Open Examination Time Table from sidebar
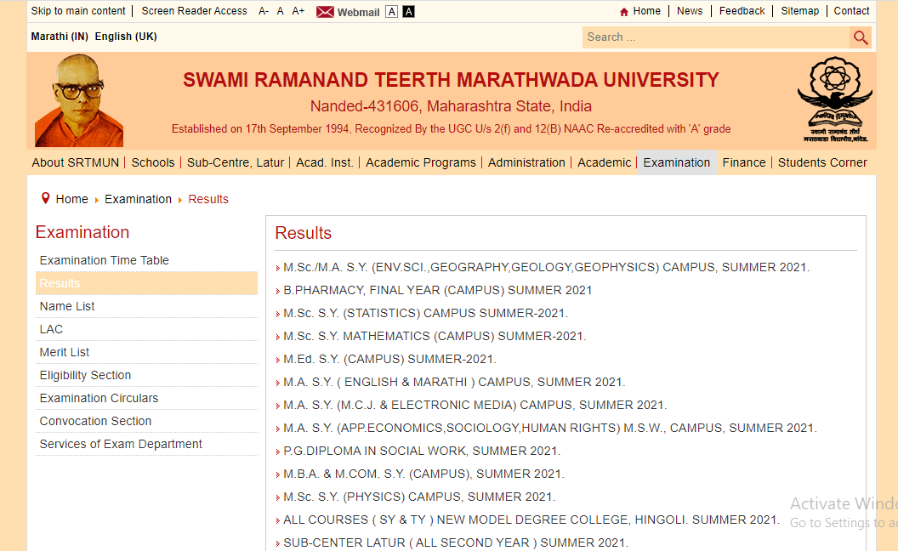Viewport: 898px width, 551px height. pos(103,259)
